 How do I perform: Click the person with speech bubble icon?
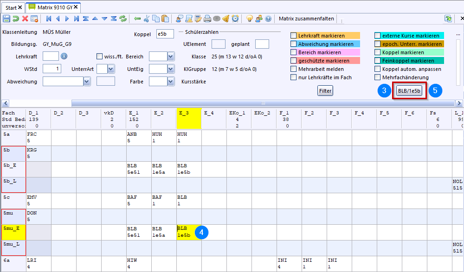(179, 19)
